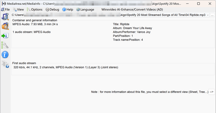Expand the file path dropdown arrow
216x113 pixels.
(208, 15)
